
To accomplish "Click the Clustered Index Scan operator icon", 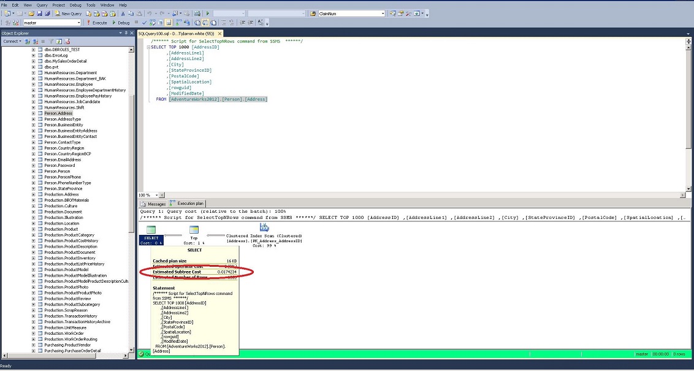I will click(x=264, y=228).
